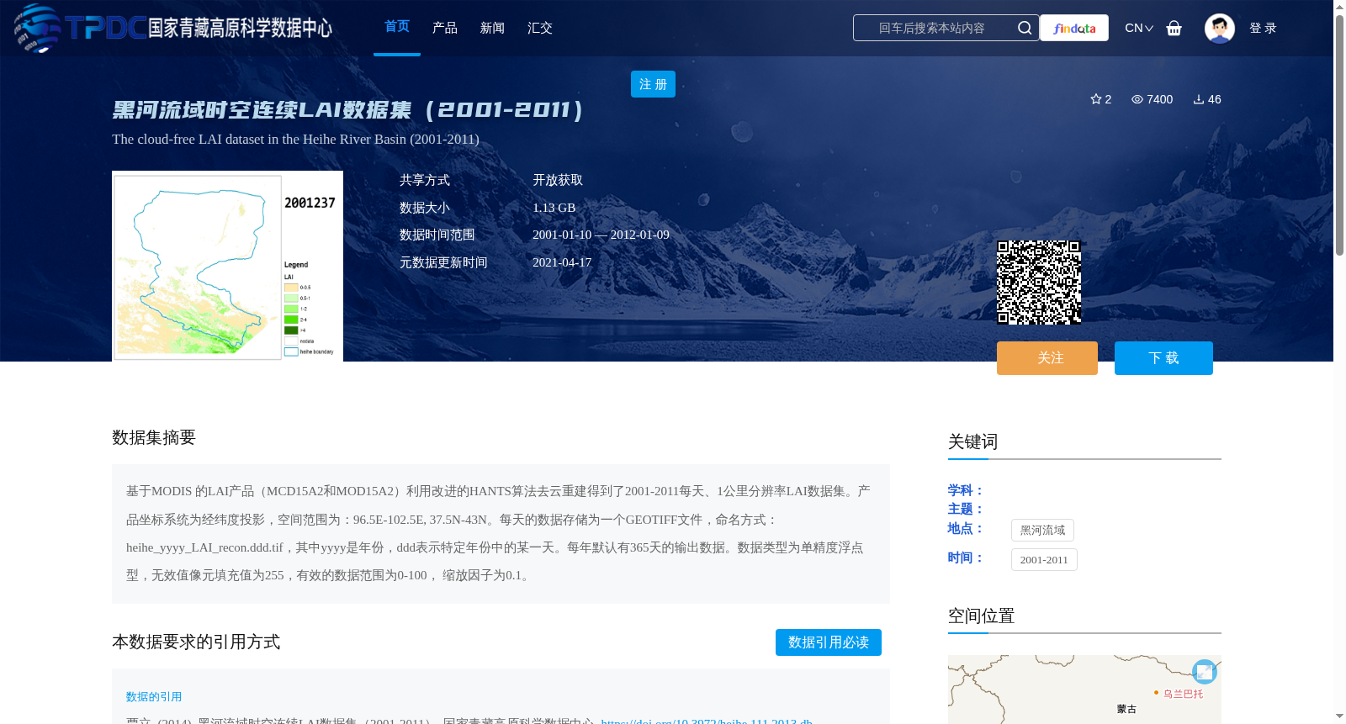Click the 2001-01-10 — 2012-01-09 date range
1346x724 pixels.
pos(601,235)
